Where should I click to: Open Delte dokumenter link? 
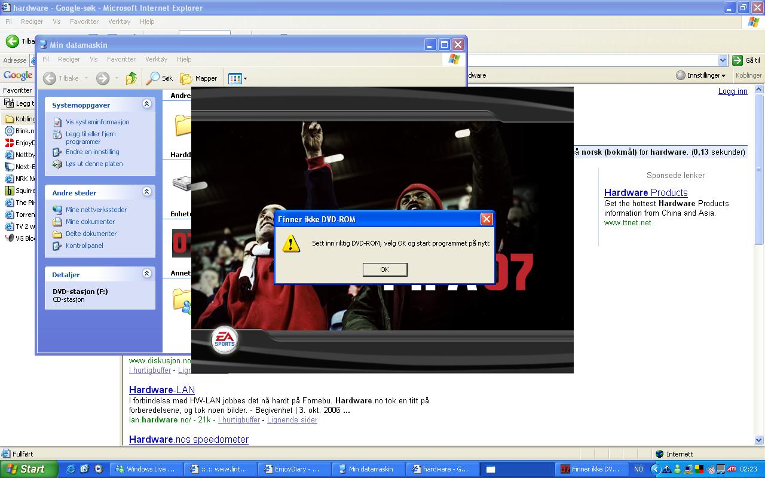(x=91, y=234)
